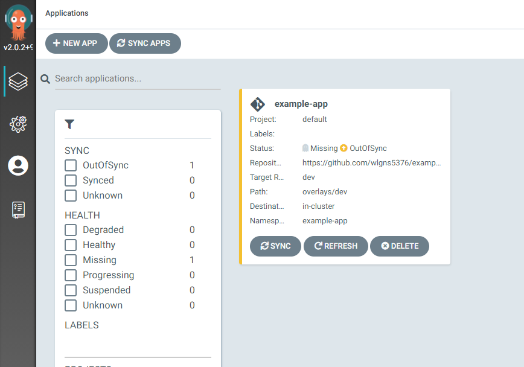Refresh example-app with the REFRESH button

[336, 246]
